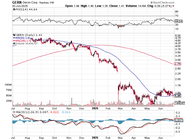Viewport: 185px width, 140px height.
Task: Click the 2025 year label below price chart
Action: (x=95, y=108)
